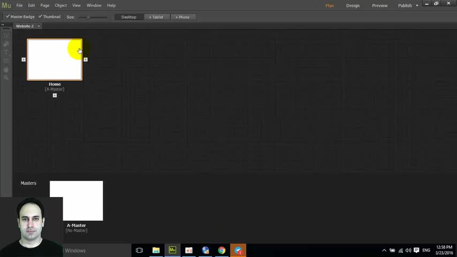457x257 pixels.
Task: Open the globe browser taskbar icon
Action: pyautogui.click(x=205, y=250)
